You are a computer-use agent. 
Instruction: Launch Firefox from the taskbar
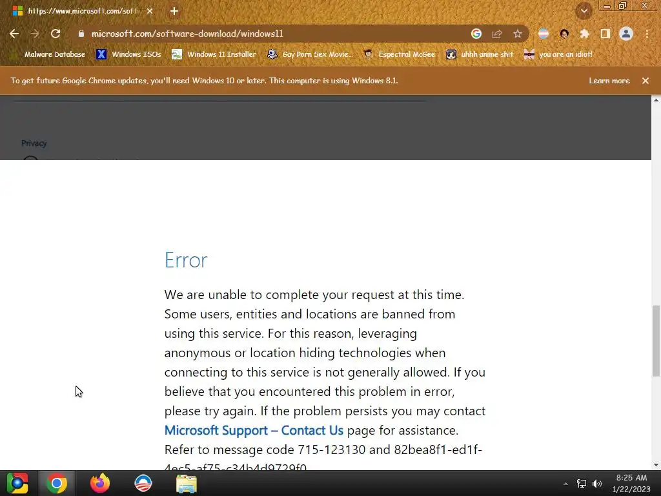pyautogui.click(x=100, y=483)
